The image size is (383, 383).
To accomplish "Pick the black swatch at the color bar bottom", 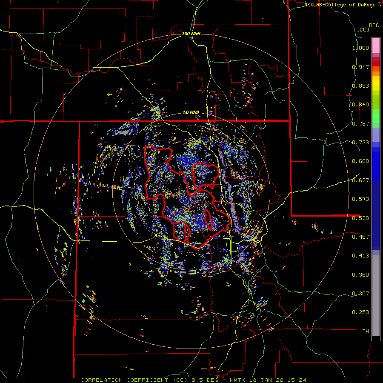I will [x=376, y=339].
